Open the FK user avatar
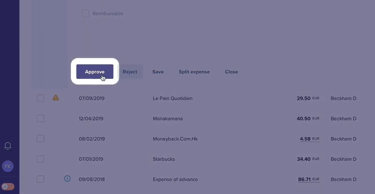Image resolution: width=375 pixels, height=194 pixels. (x=8, y=166)
